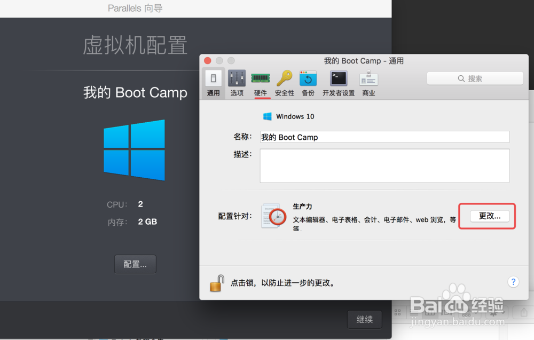The height and width of the screenshot is (340, 534).
Task: Click the Windows 10 logo icon
Action: pyautogui.click(x=267, y=116)
